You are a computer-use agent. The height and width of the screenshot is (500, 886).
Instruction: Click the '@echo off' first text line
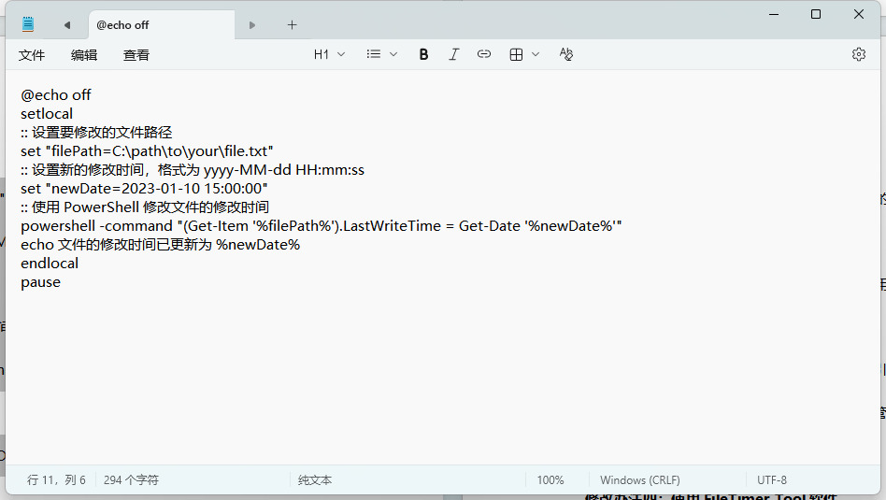click(55, 95)
